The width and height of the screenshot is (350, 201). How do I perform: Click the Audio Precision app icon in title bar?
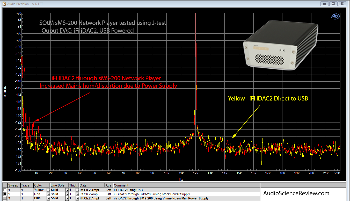click(x=4, y=4)
